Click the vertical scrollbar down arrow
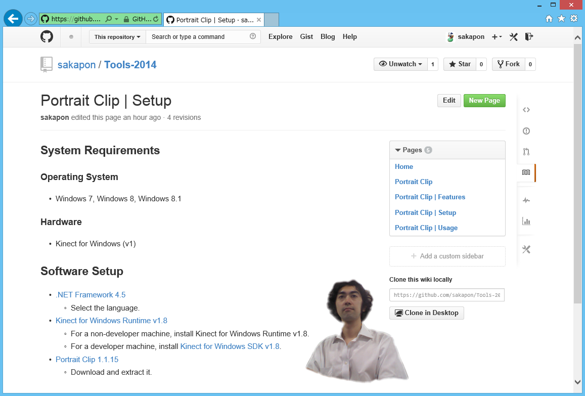 tap(577, 382)
